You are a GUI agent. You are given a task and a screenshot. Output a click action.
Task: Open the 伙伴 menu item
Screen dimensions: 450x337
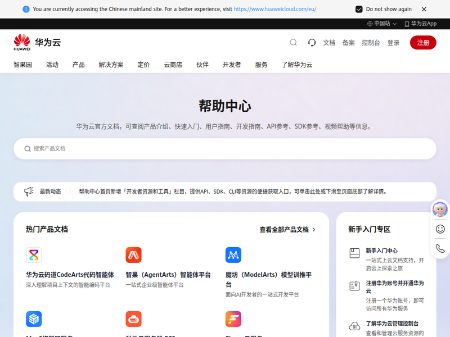click(202, 65)
